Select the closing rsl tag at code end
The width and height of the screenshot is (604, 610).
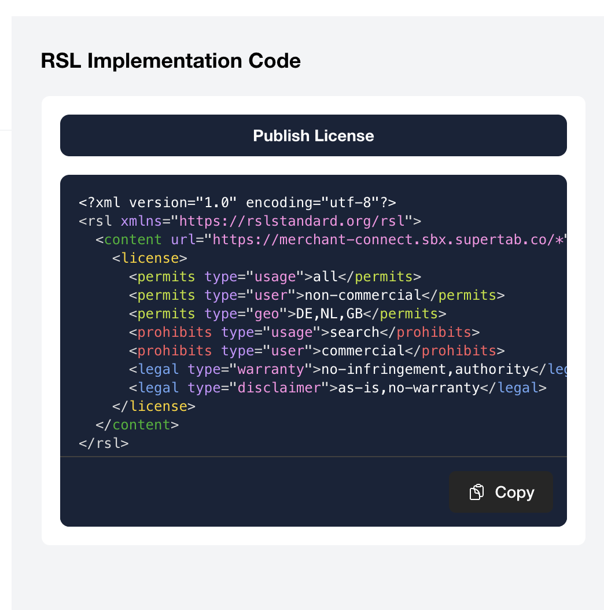click(x=104, y=443)
